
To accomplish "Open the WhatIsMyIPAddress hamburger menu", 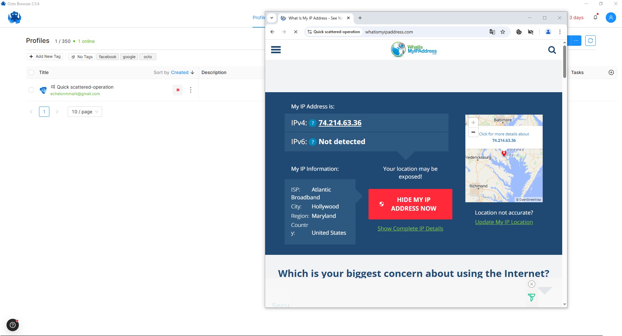I will 276,50.
